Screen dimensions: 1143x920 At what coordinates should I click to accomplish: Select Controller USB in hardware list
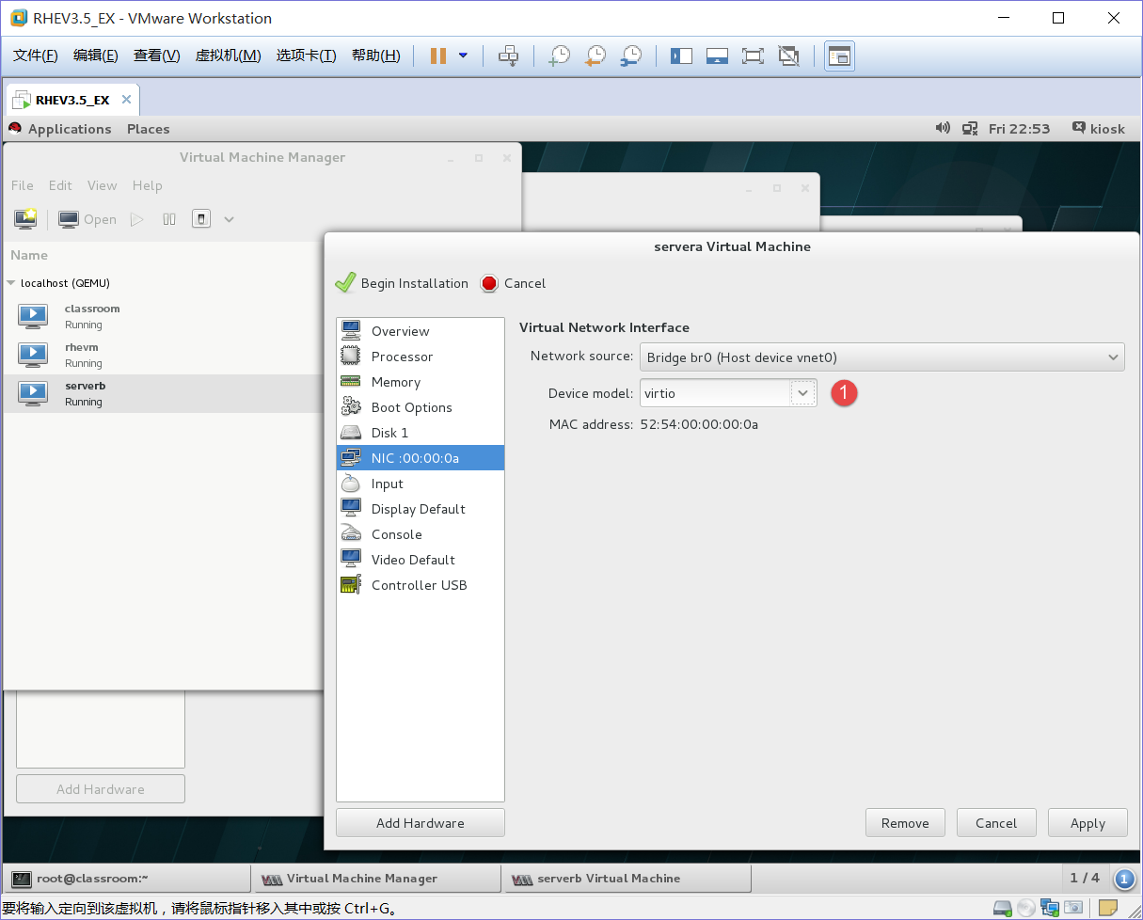421,585
